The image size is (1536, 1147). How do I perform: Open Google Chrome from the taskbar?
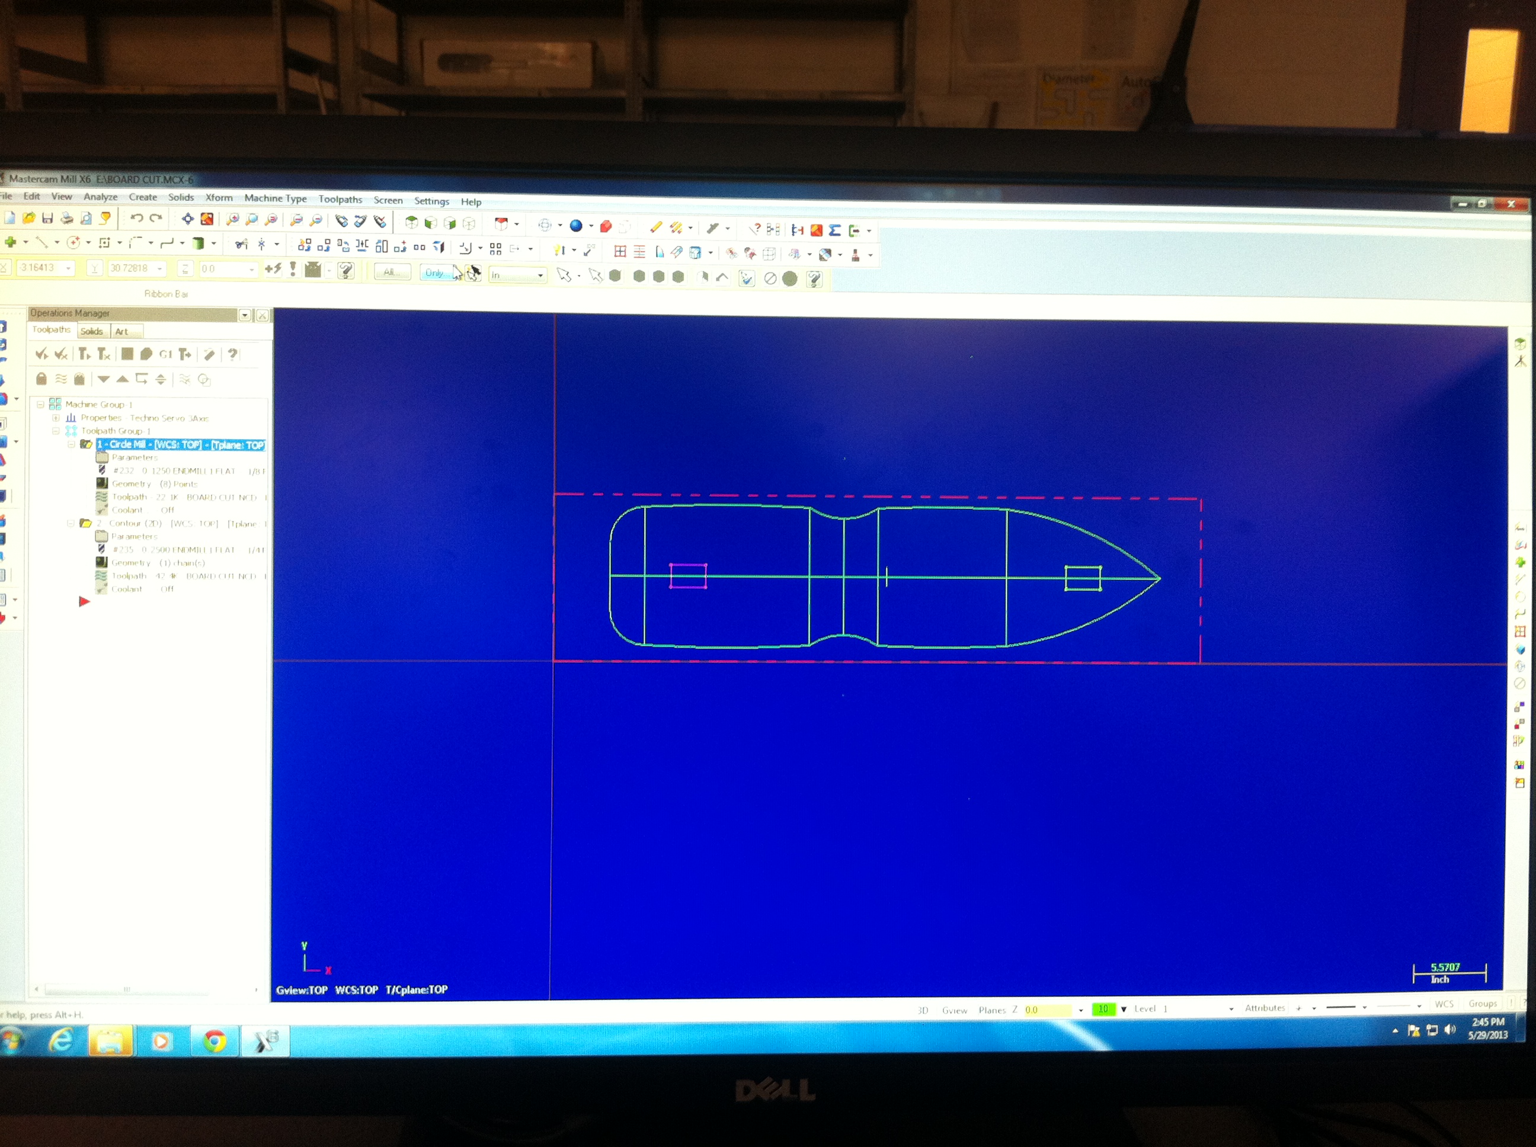pos(214,1041)
